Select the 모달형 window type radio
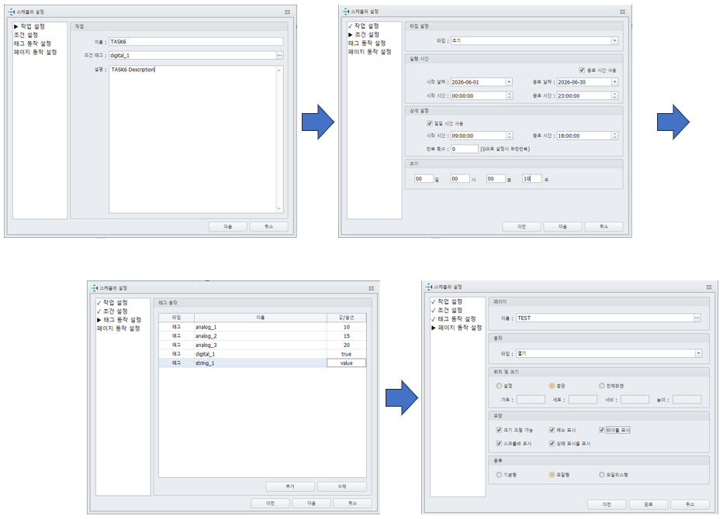This screenshot has width=723, height=519. tap(552, 474)
